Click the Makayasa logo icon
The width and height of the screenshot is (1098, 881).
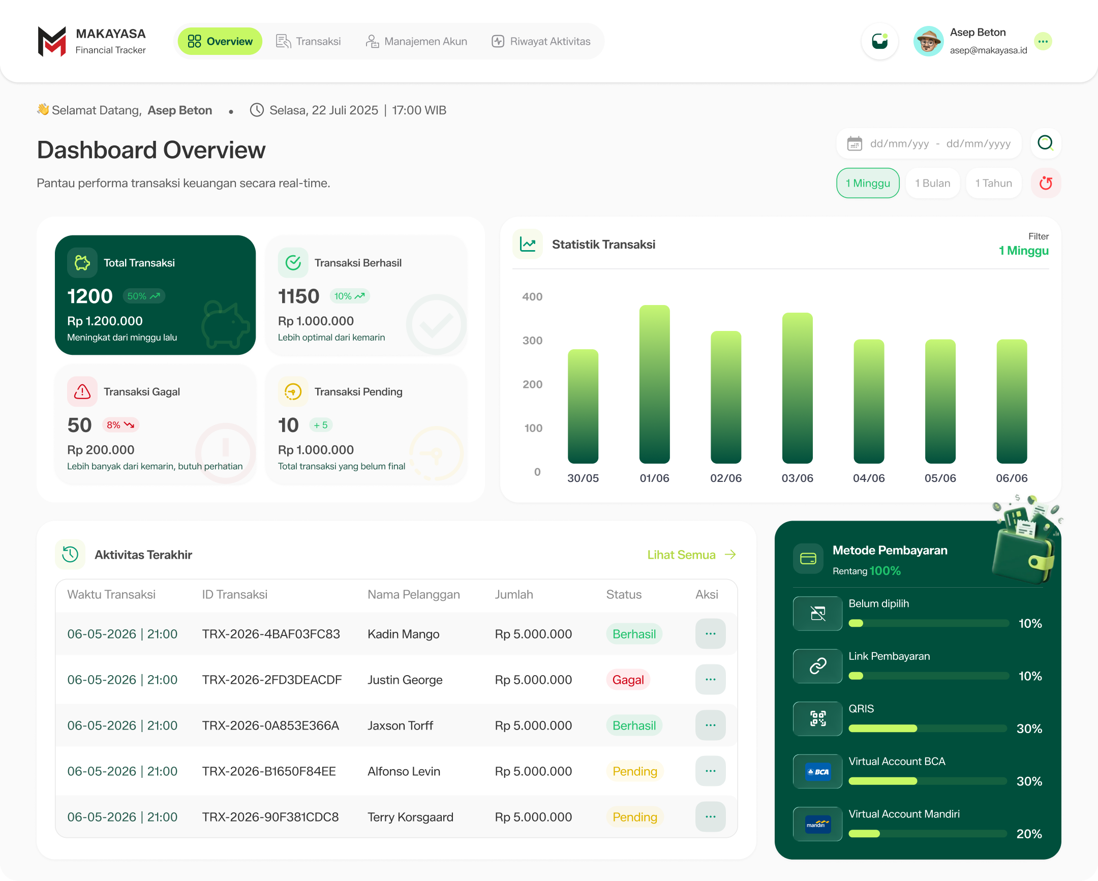(x=52, y=41)
